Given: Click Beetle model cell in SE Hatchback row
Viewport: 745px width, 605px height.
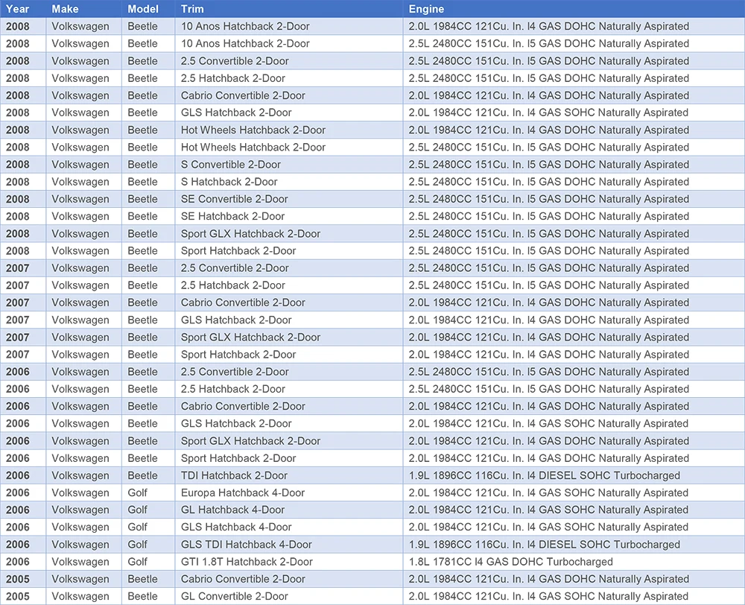Looking at the screenshot, I should [148, 216].
